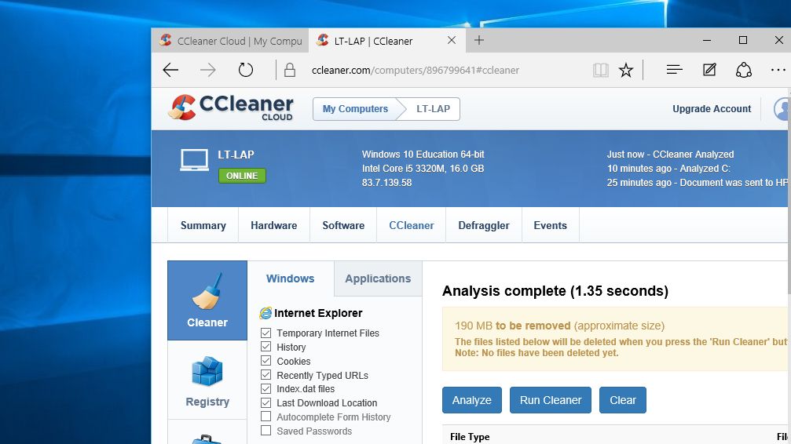Uncheck the Cookies checkbox
This screenshot has height=444, width=791.
[265, 361]
